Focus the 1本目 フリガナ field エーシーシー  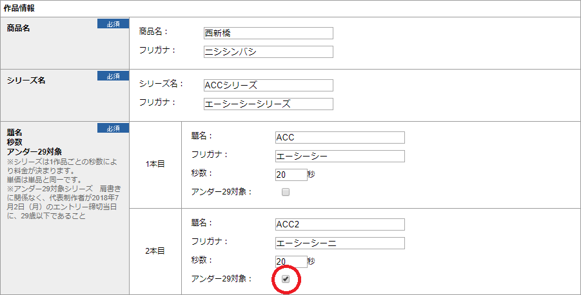pos(340,157)
